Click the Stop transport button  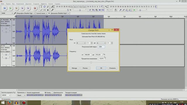[16, 8]
